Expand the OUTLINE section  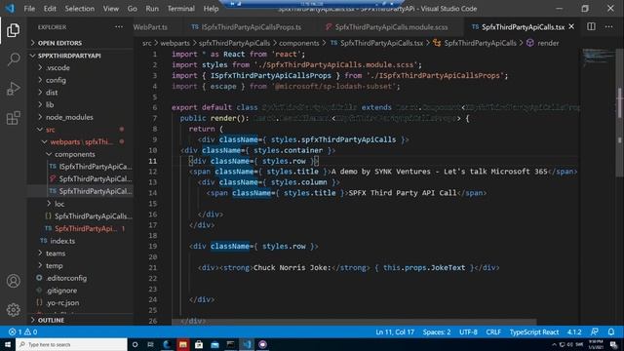(x=51, y=320)
